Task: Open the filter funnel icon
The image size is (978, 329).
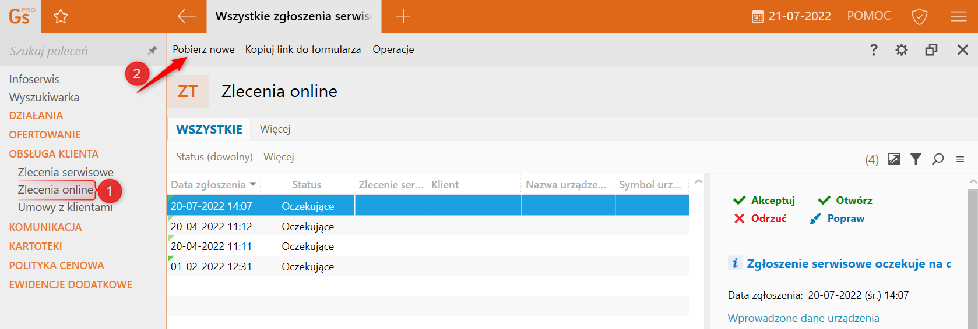Action: pyautogui.click(x=916, y=159)
